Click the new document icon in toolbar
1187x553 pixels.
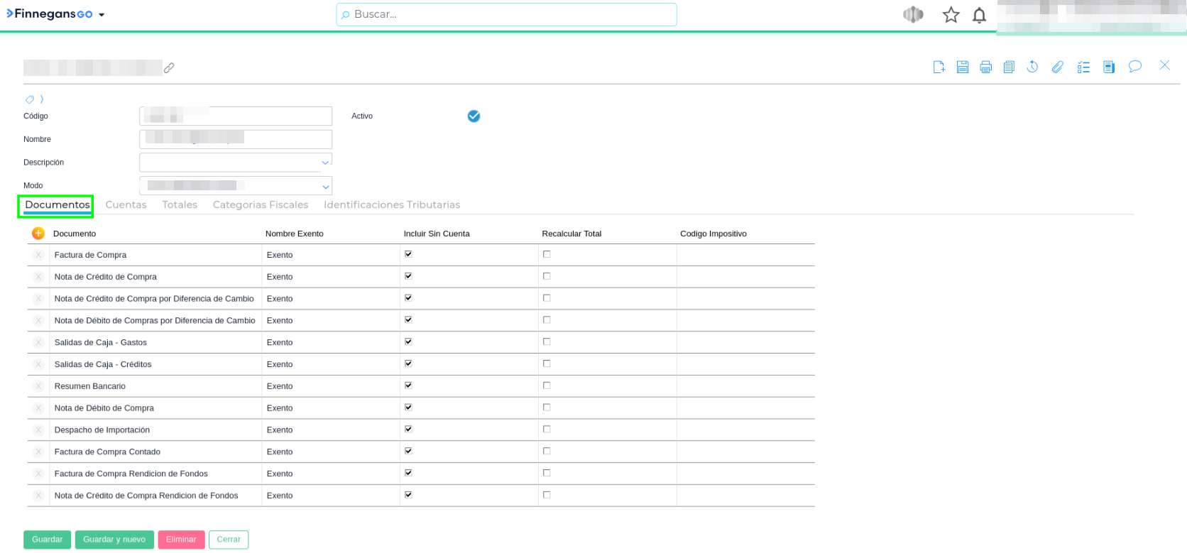click(x=939, y=67)
